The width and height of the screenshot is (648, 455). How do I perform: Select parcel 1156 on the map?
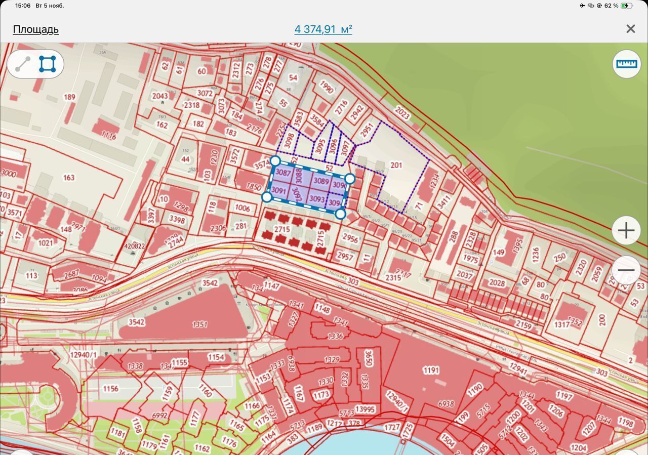coord(110,389)
